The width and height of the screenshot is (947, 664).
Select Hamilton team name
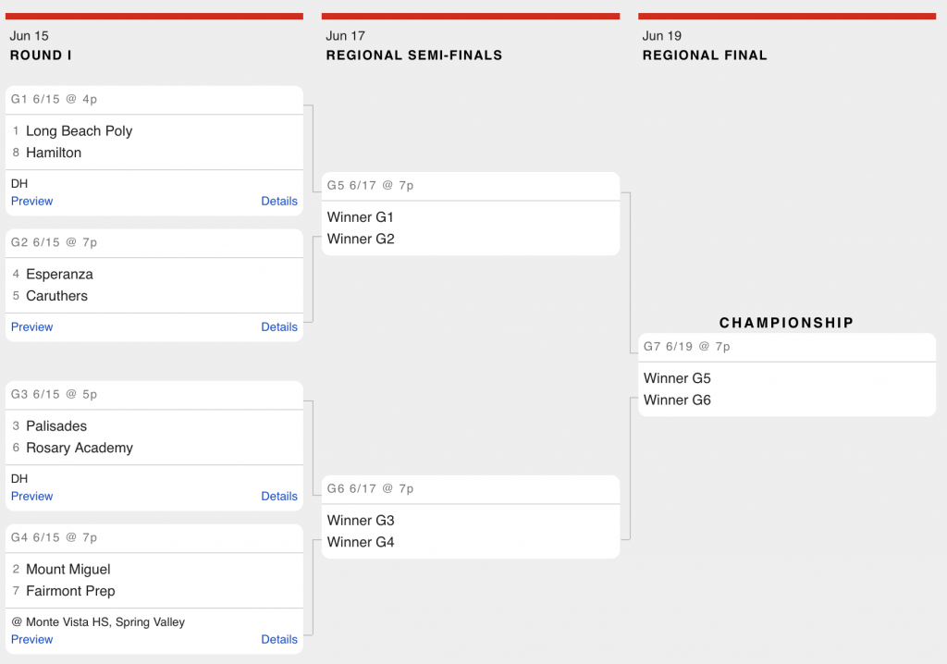tap(54, 153)
